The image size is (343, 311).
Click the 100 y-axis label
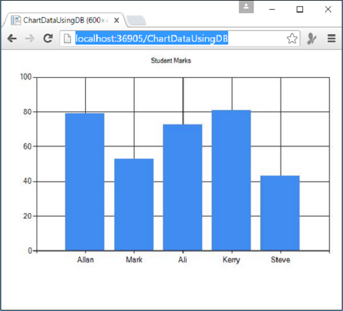[x=26, y=77]
